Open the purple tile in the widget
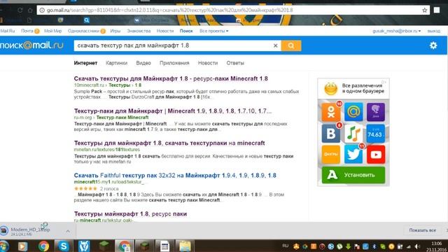 pyautogui.click(x=376, y=112)
